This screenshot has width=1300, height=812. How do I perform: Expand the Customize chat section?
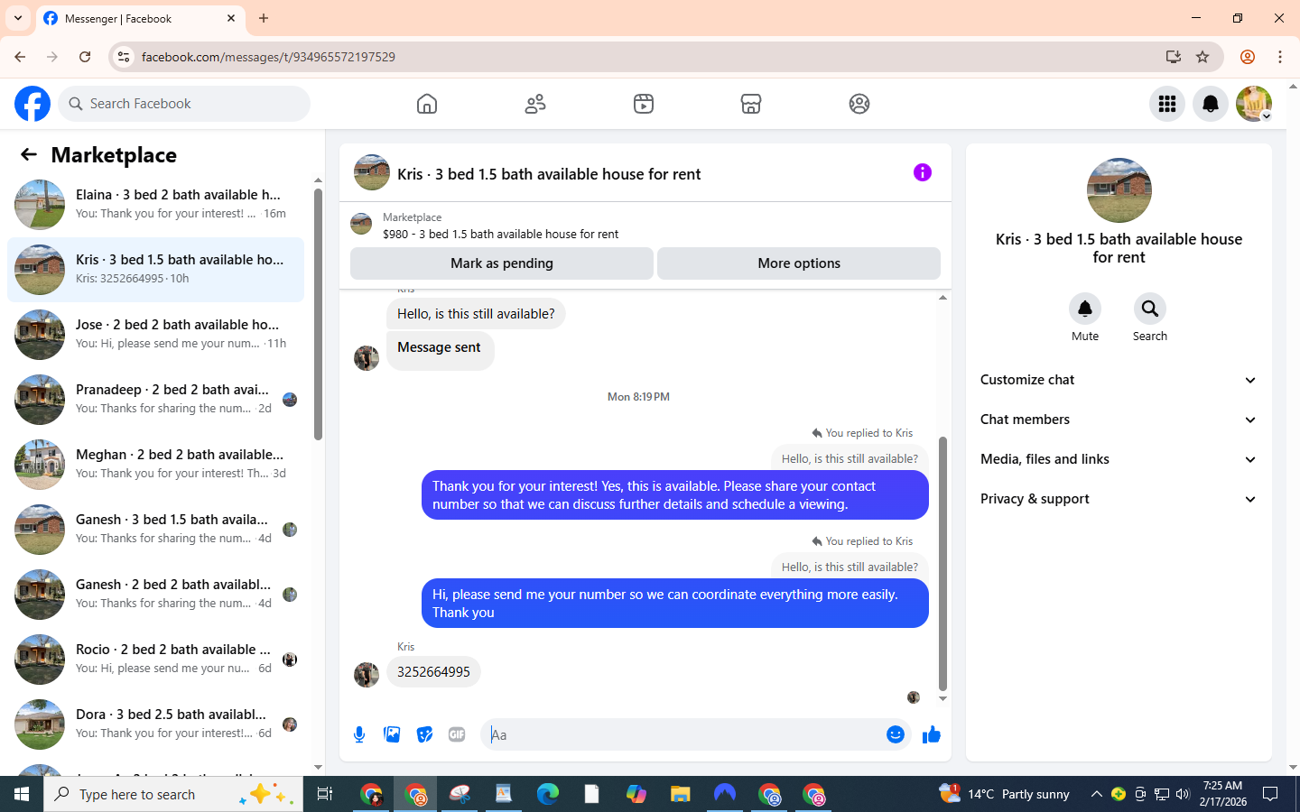click(1119, 380)
